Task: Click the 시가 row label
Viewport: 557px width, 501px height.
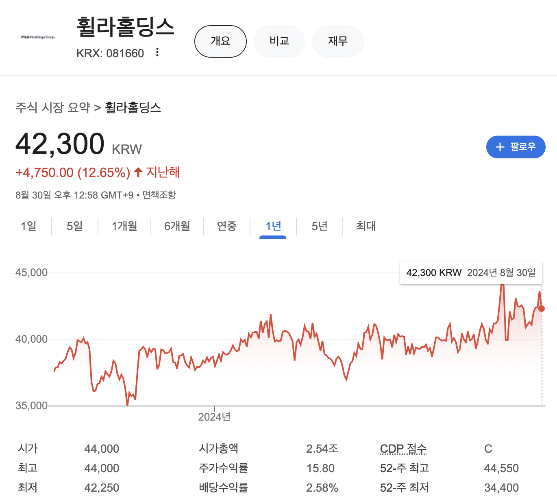Action: [x=28, y=449]
